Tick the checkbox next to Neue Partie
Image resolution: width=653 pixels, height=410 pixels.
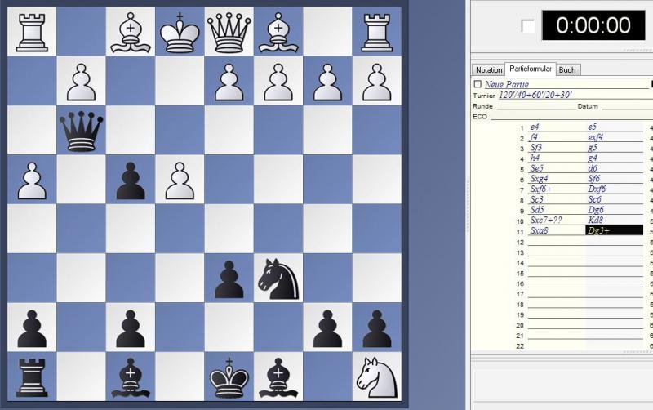click(x=478, y=84)
